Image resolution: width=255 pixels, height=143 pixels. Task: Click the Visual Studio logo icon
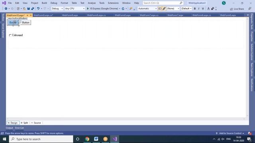[4, 3]
